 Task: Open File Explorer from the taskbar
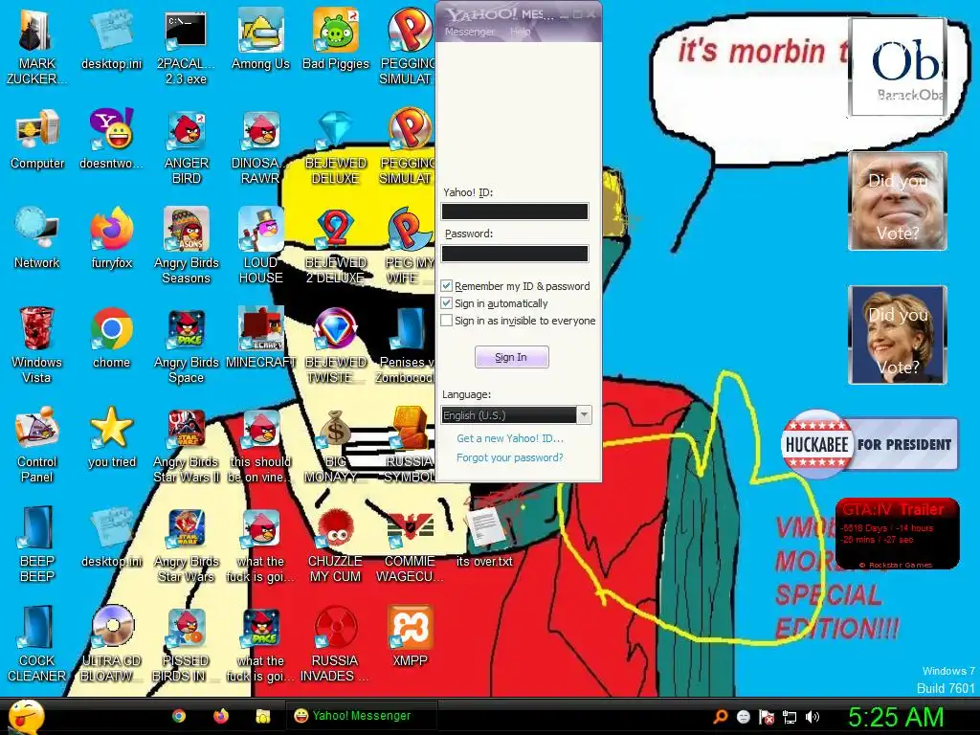point(262,716)
